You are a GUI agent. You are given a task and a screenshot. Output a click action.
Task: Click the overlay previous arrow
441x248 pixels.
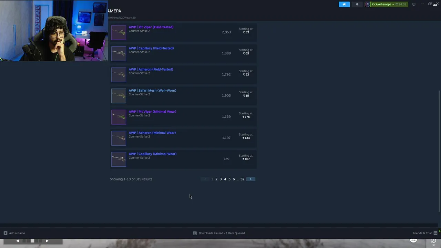(x=18, y=241)
